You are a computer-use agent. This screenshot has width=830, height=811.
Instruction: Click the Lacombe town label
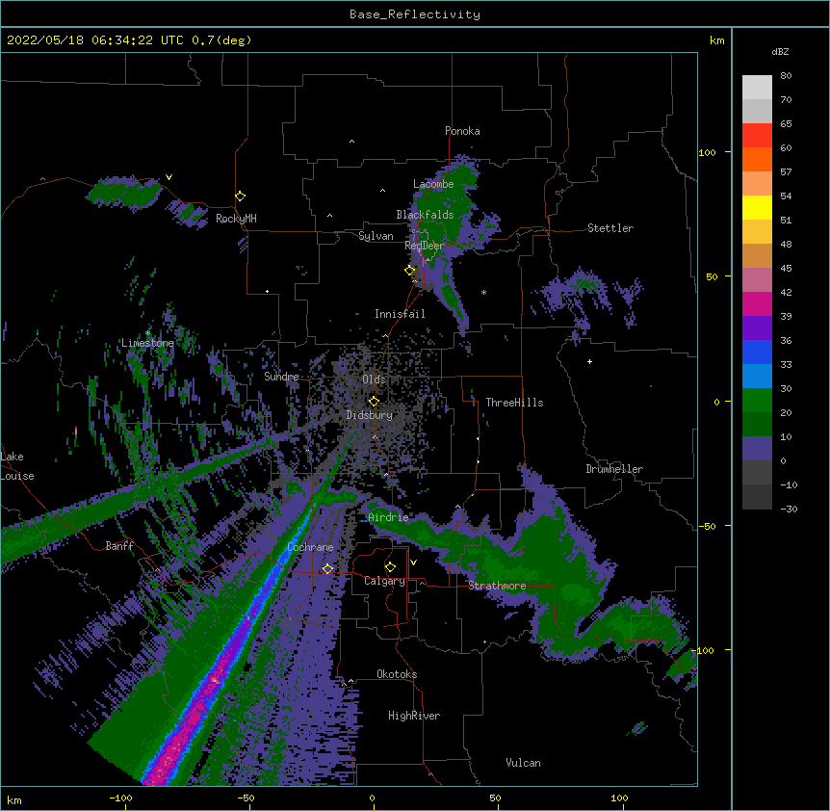pyautogui.click(x=433, y=184)
